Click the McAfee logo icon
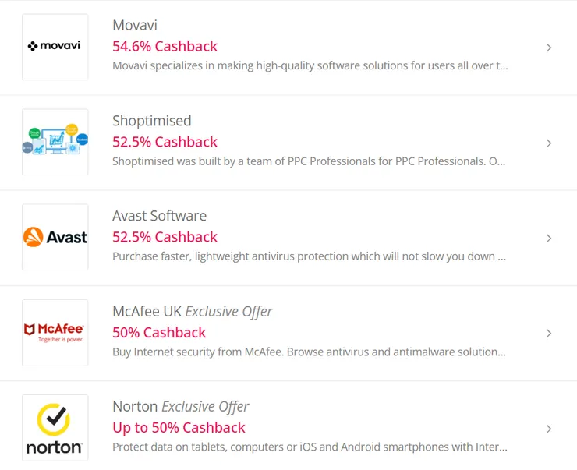577x470 pixels. 55,333
